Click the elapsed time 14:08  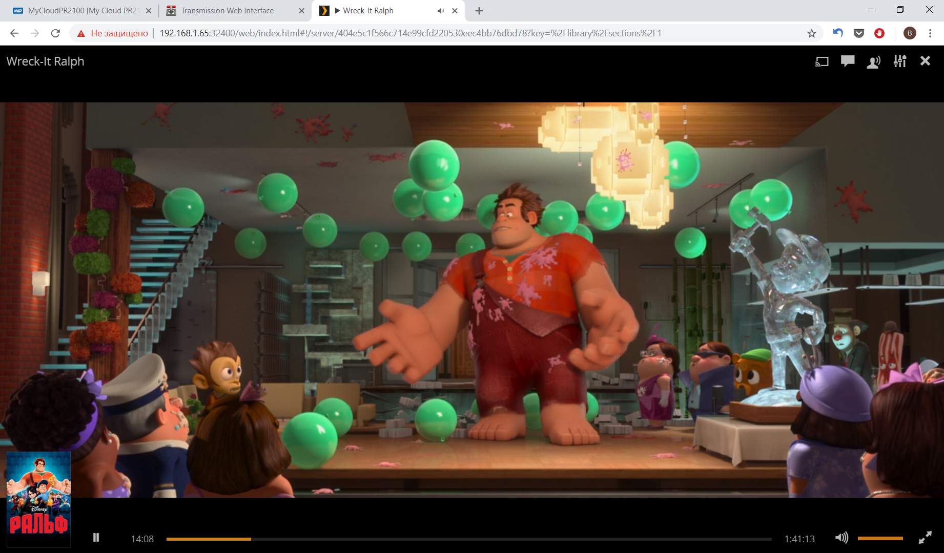click(142, 539)
